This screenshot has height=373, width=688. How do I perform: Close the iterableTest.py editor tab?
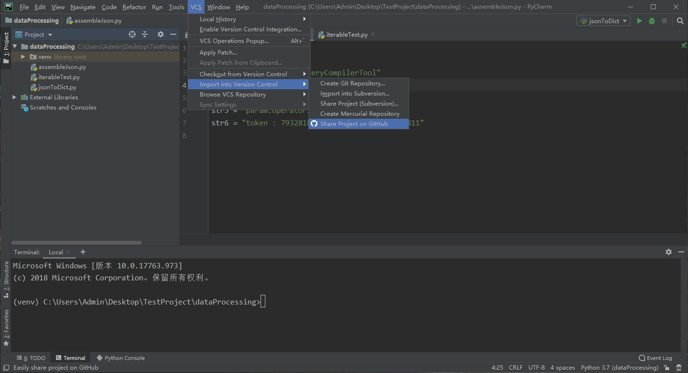tap(373, 34)
